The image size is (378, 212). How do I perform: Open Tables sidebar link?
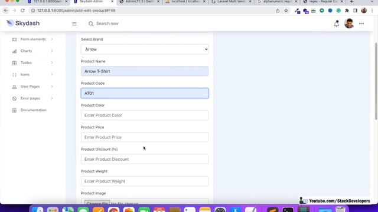26,63
